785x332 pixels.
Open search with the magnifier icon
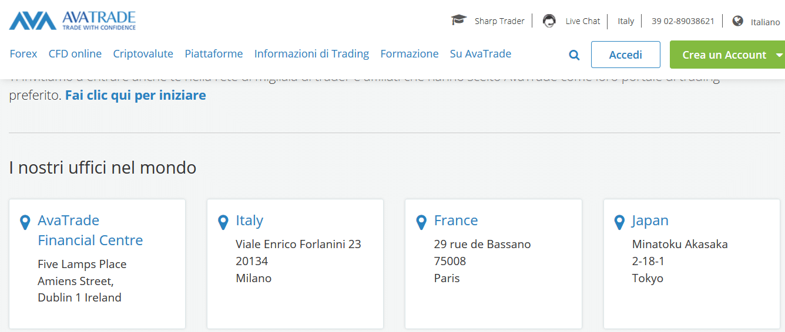click(x=575, y=55)
